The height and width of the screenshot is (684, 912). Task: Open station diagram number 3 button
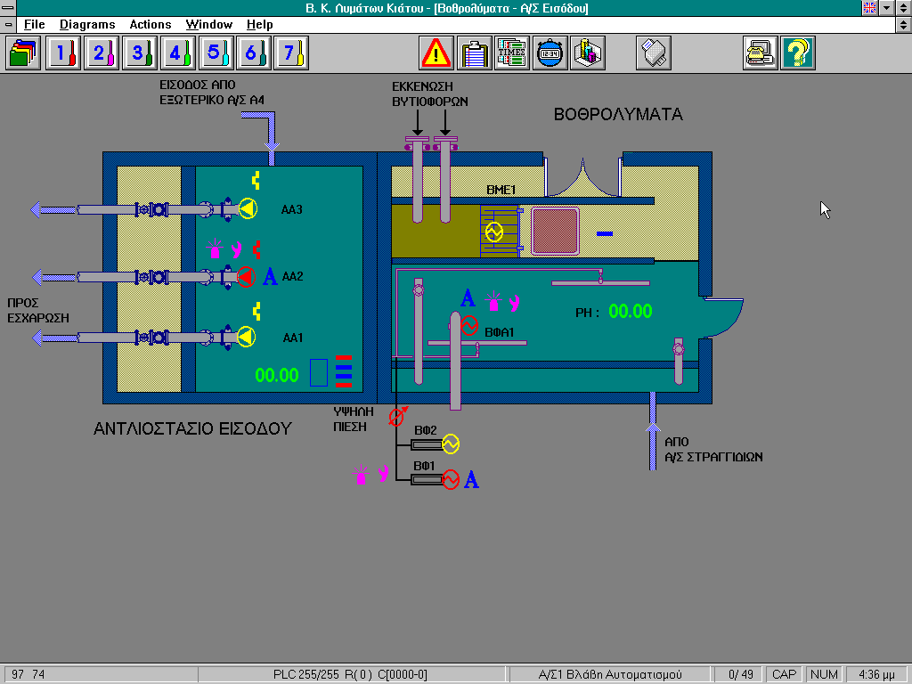[138, 53]
